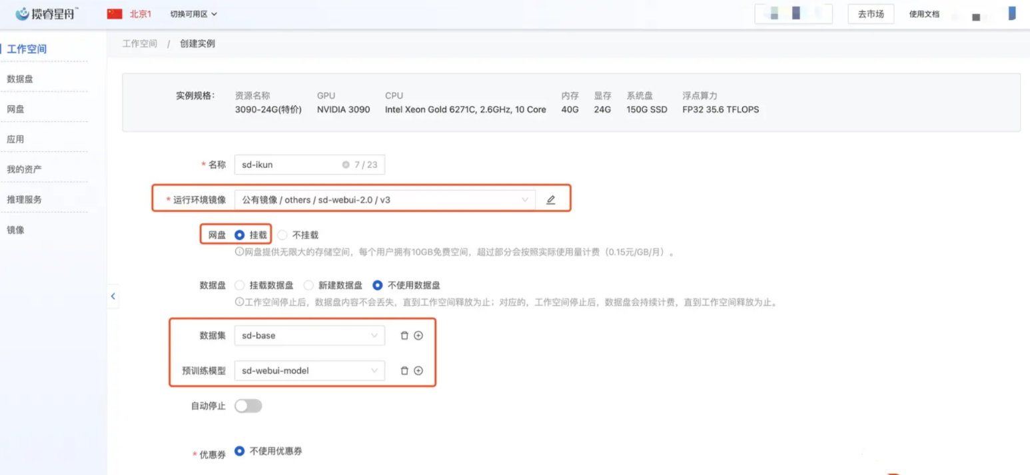
Task: Open the 数据集 sd-base dropdown
Action: [x=310, y=335]
